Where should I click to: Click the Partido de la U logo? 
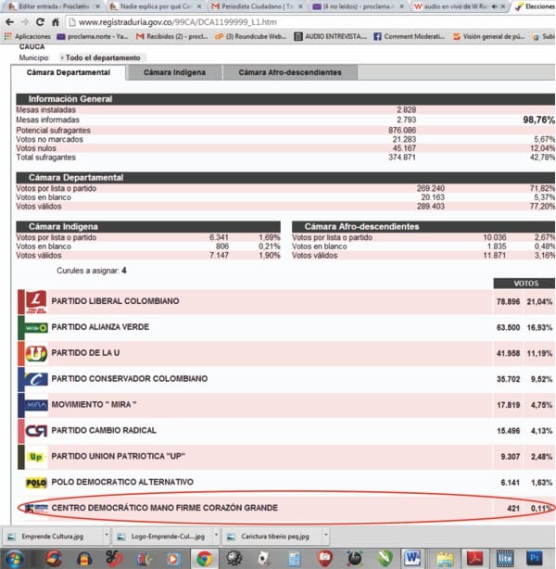click(x=36, y=353)
